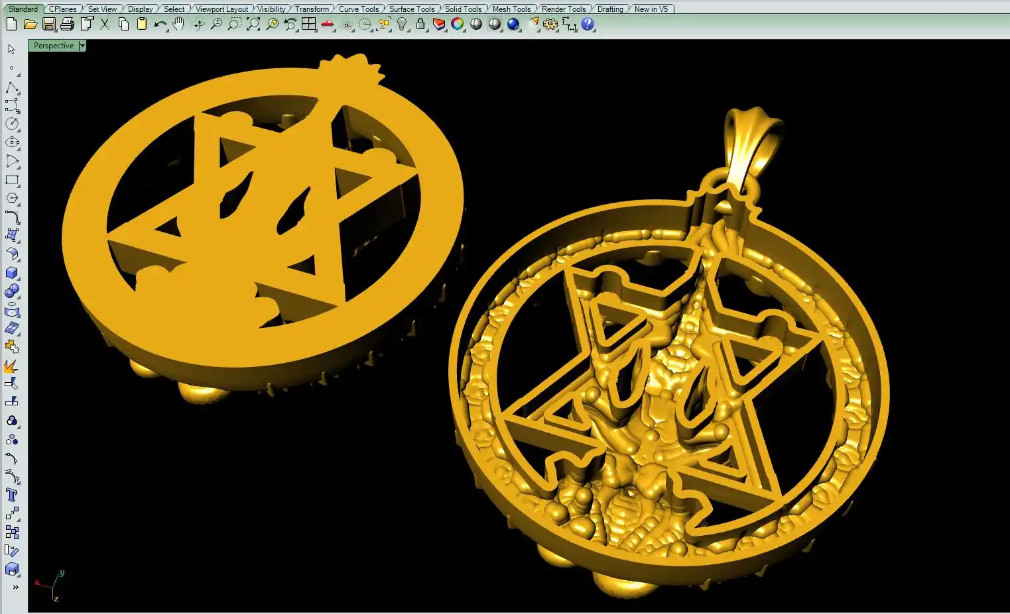Activate the Text object tool
The width and height of the screenshot is (1010, 614).
point(12,495)
